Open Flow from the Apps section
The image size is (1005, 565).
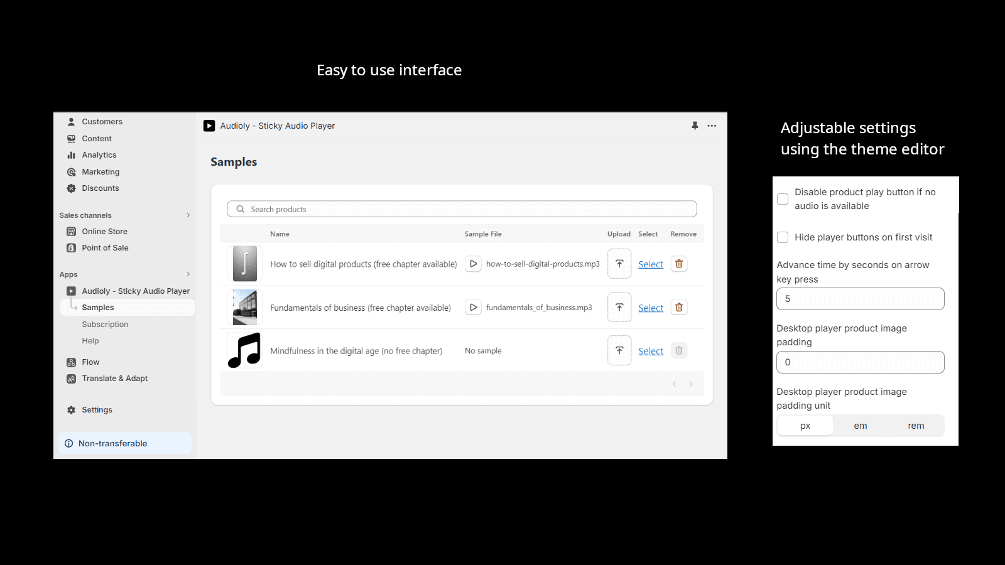pyautogui.click(x=90, y=362)
